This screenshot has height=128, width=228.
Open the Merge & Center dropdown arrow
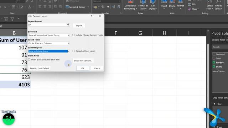[x=88, y=7]
